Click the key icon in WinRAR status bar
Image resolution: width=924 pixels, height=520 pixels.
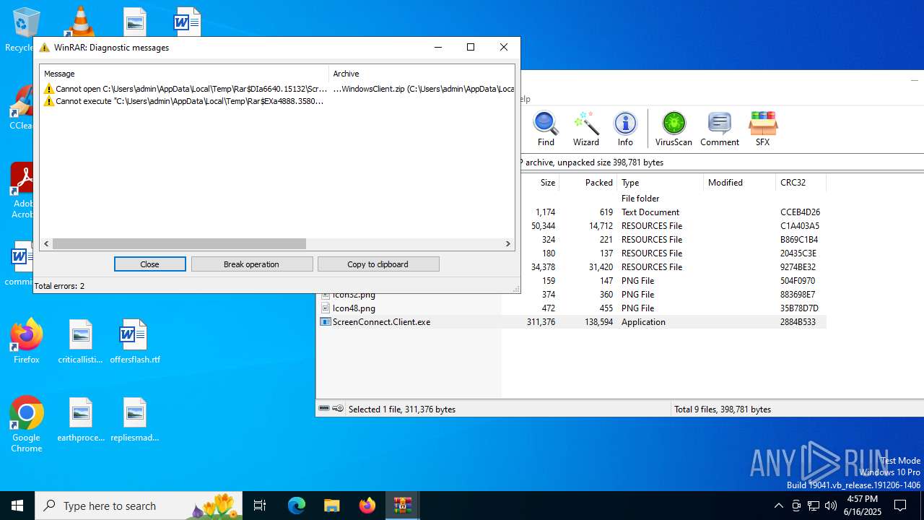[x=338, y=409]
